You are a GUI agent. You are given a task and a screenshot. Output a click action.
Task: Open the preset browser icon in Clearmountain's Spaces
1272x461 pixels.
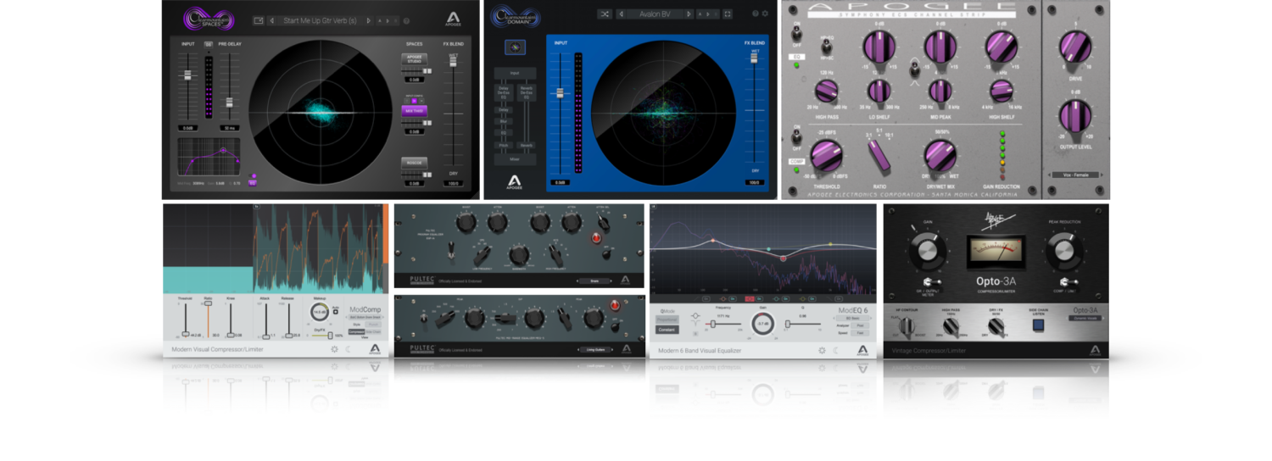tap(259, 20)
